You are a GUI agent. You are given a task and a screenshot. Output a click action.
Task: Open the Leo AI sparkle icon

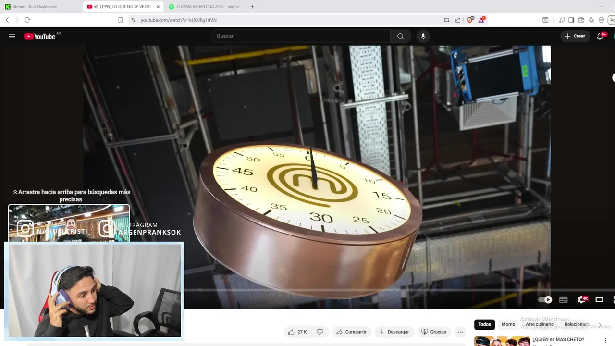tap(591, 20)
